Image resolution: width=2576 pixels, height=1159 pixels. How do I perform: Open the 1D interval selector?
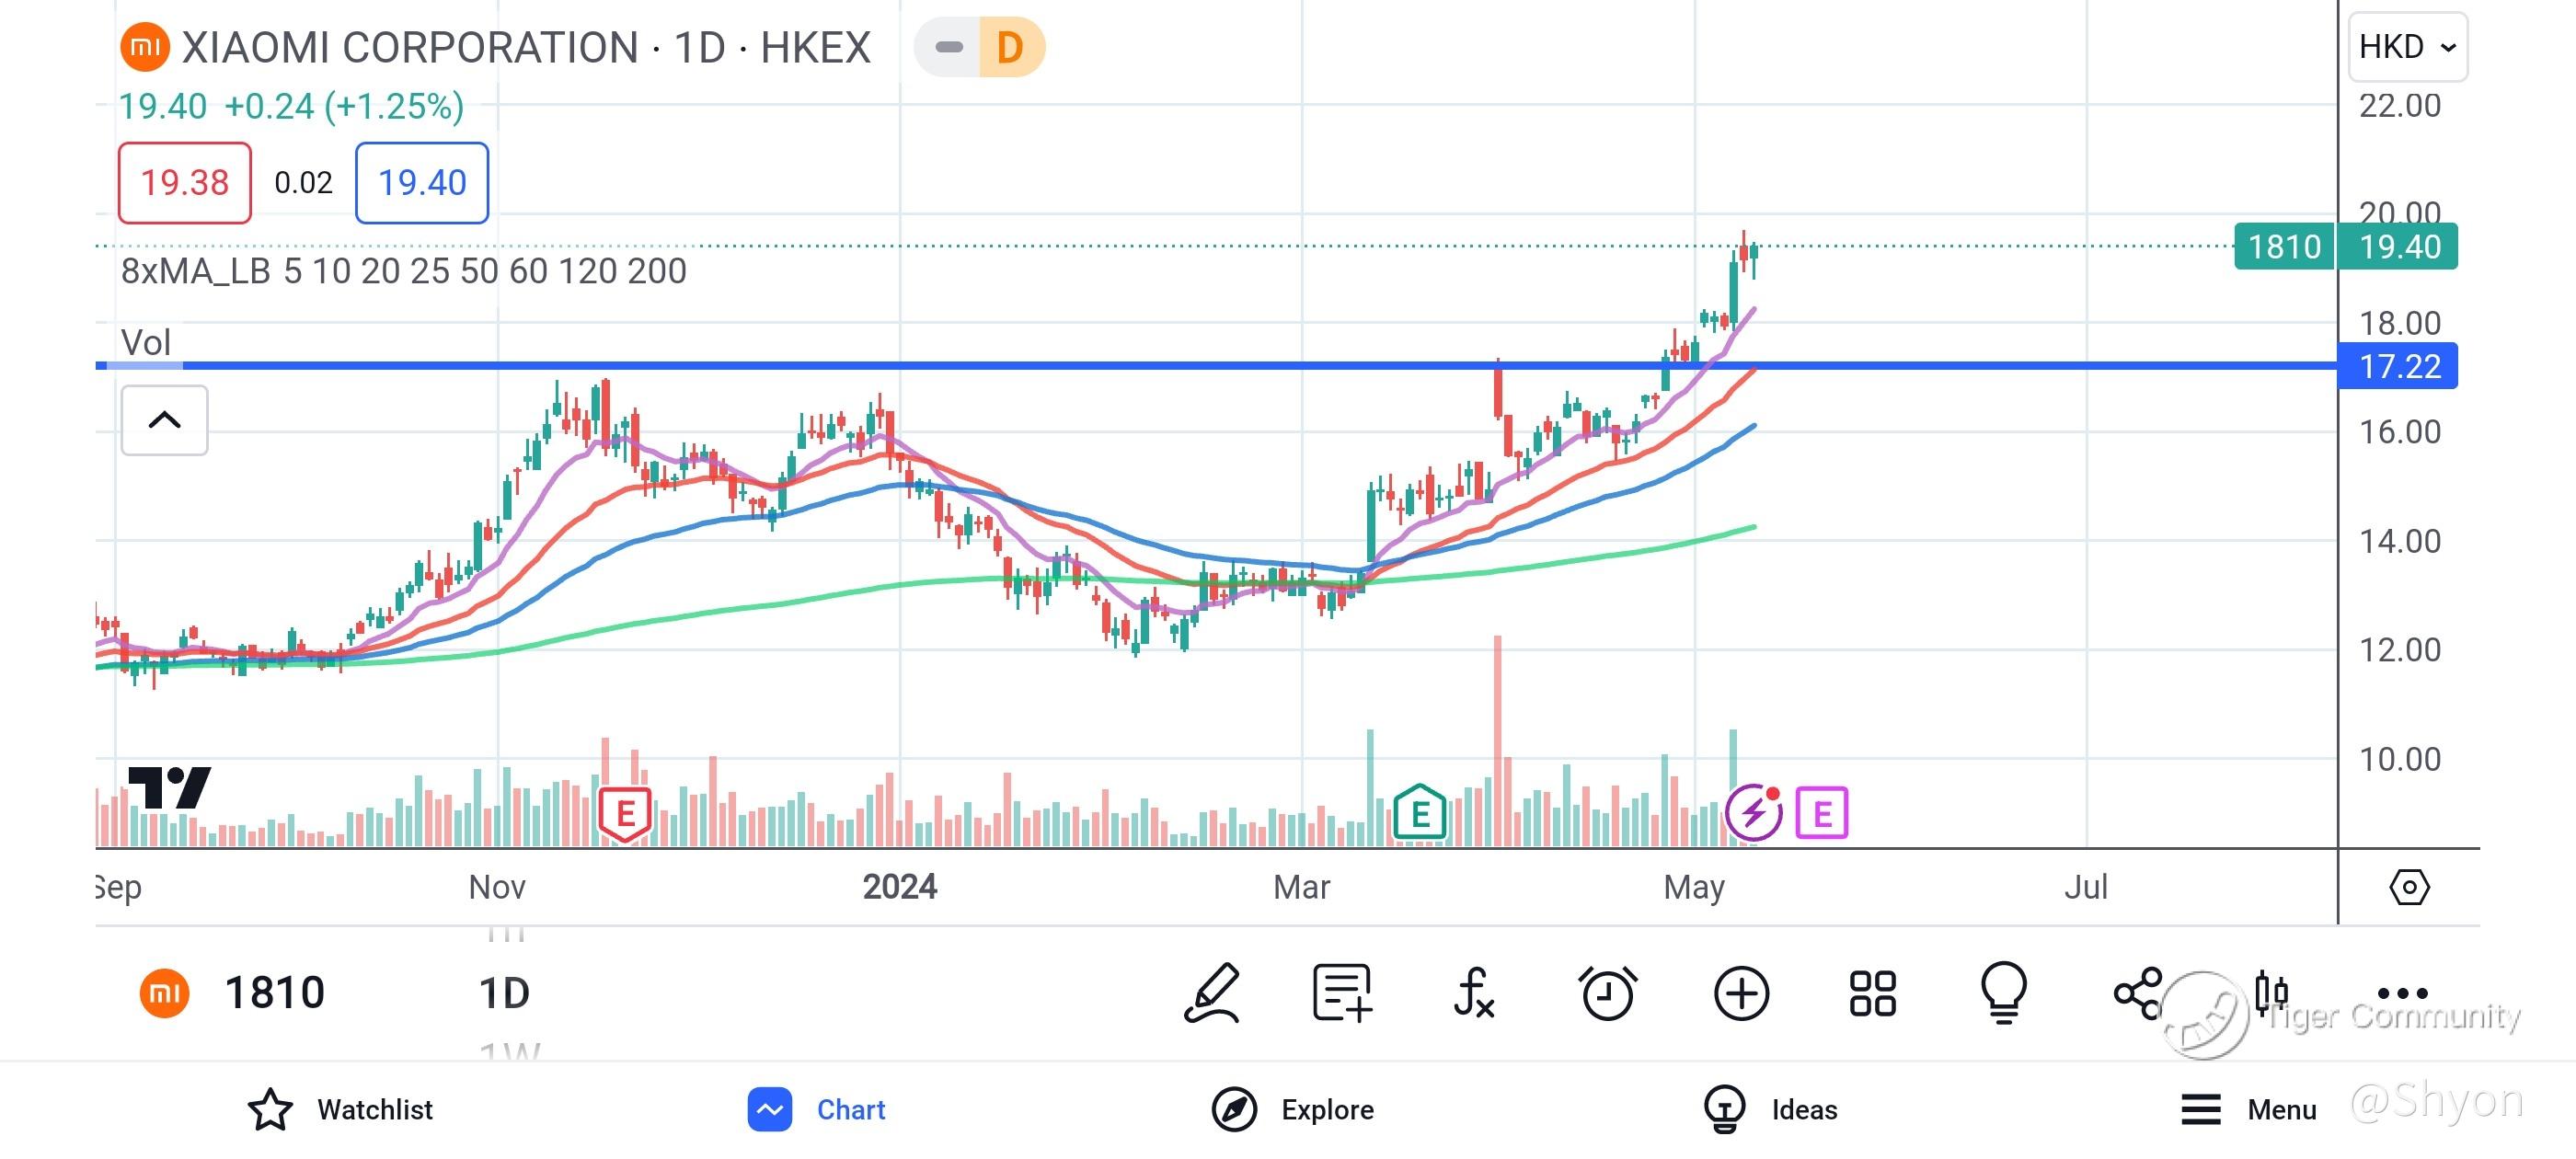pos(504,993)
